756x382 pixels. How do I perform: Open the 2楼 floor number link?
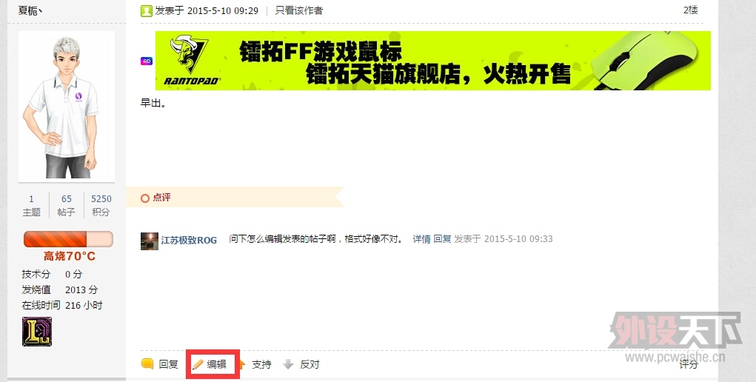coord(690,10)
